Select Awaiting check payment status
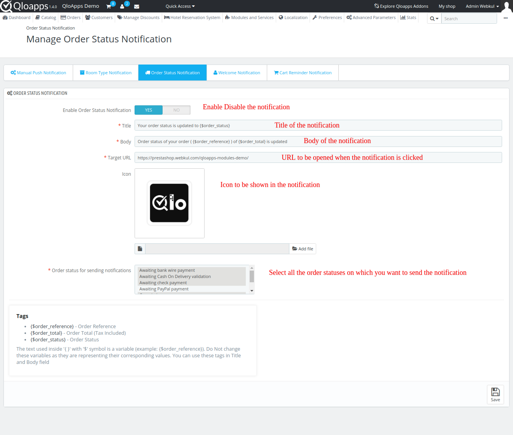Screen dimensions: 513x435 pos(192,283)
